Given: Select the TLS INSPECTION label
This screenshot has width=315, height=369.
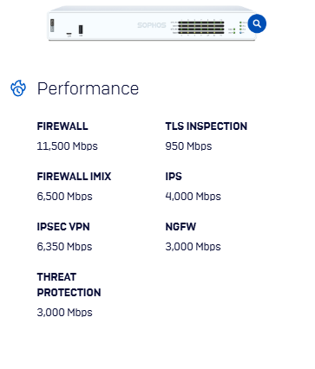Looking at the screenshot, I should [x=207, y=126].
